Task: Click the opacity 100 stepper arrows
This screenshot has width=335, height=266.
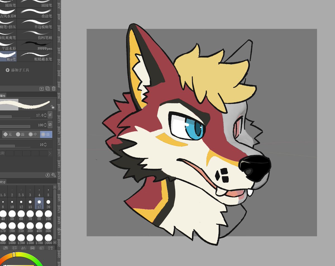Action: (45, 125)
